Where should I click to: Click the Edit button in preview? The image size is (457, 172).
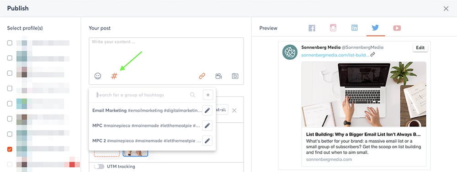point(420,48)
